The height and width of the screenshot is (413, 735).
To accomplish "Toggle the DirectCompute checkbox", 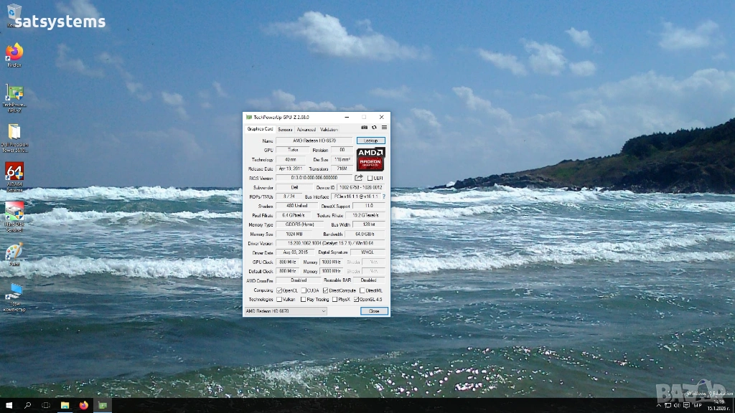I will [x=325, y=290].
